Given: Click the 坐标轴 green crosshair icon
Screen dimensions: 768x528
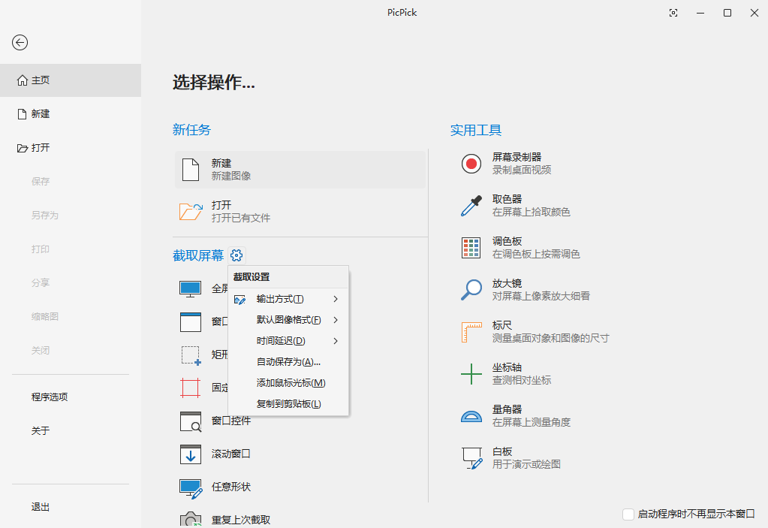Looking at the screenshot, I should 471,374.
